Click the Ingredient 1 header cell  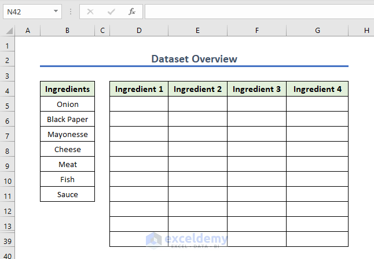click(139, 89)
